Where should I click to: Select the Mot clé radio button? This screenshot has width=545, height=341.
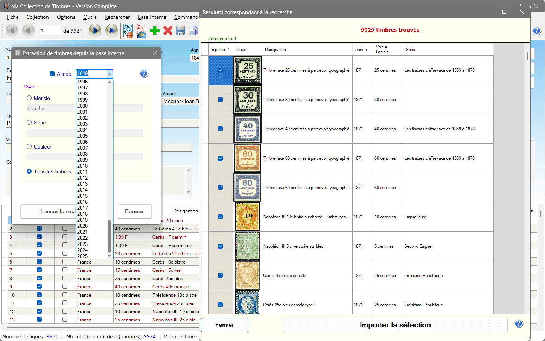[x=29, y=98]
